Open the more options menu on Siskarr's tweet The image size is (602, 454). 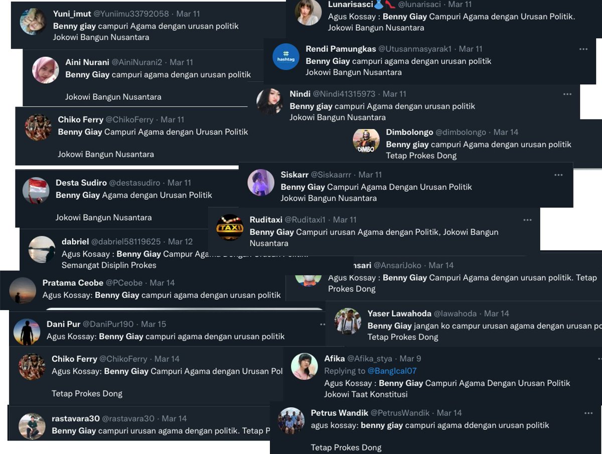tap(558, 175)
